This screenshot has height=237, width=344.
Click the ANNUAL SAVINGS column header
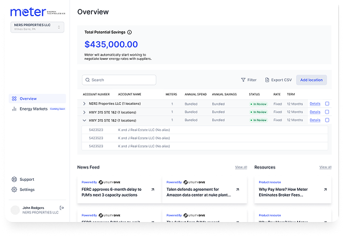pyautogui.click(x=224, y=94)
